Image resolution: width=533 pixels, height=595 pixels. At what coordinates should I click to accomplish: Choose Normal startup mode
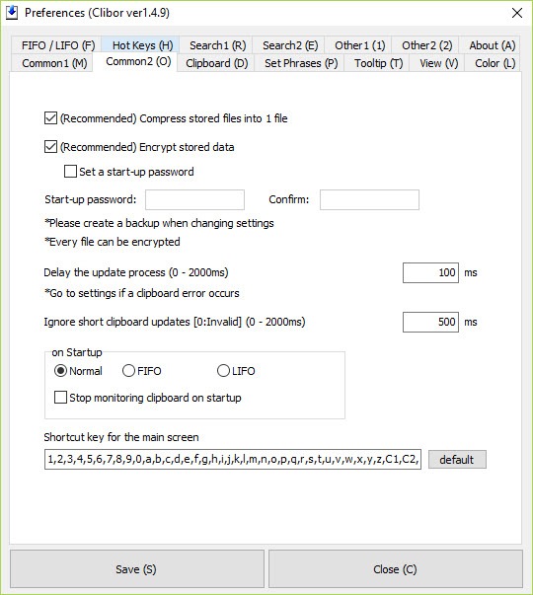point(60,371)
